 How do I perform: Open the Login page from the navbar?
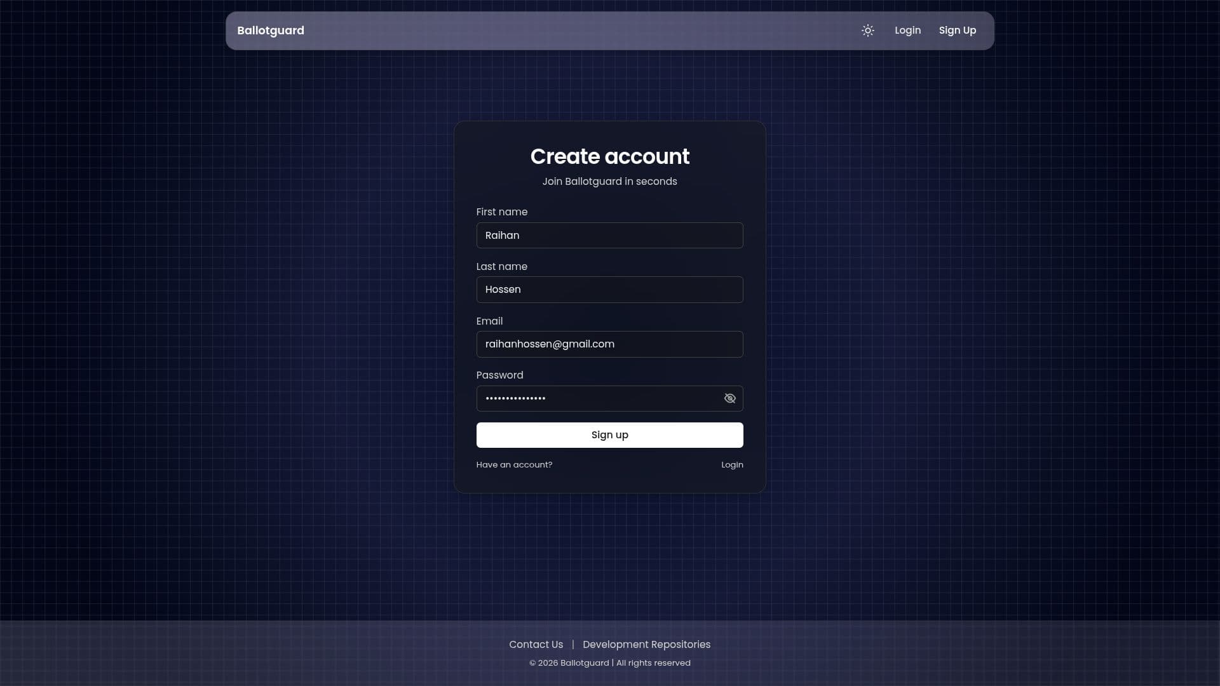[x=907, y=30]
